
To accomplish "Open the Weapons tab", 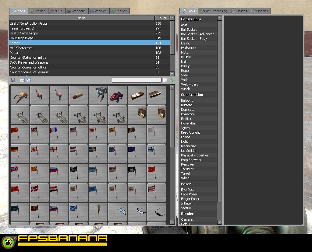I will pos(77,11).
